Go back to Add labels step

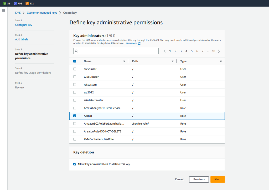point(22,39)
